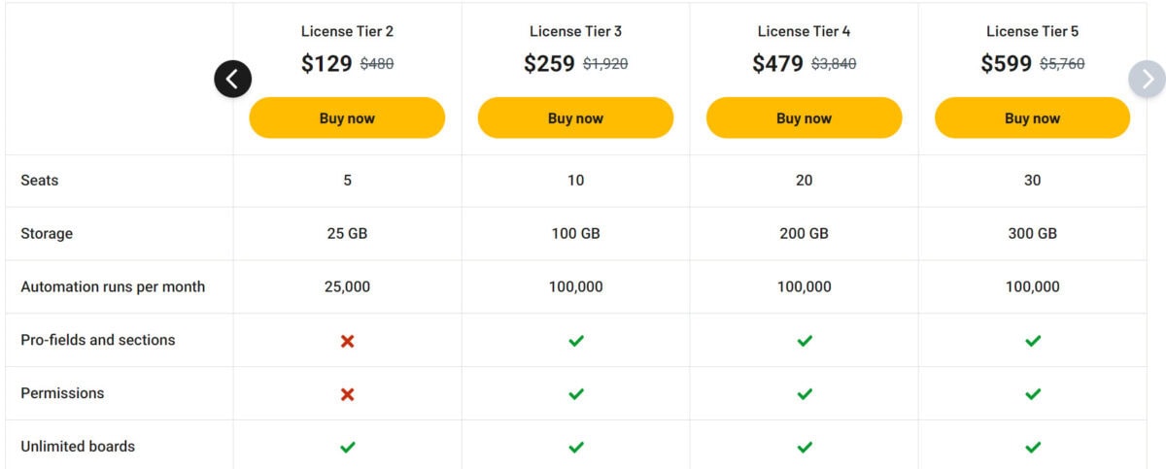1166x469 pixels.
Task: Click the Tier 4 200 GB storage cell
Action: 804,234
